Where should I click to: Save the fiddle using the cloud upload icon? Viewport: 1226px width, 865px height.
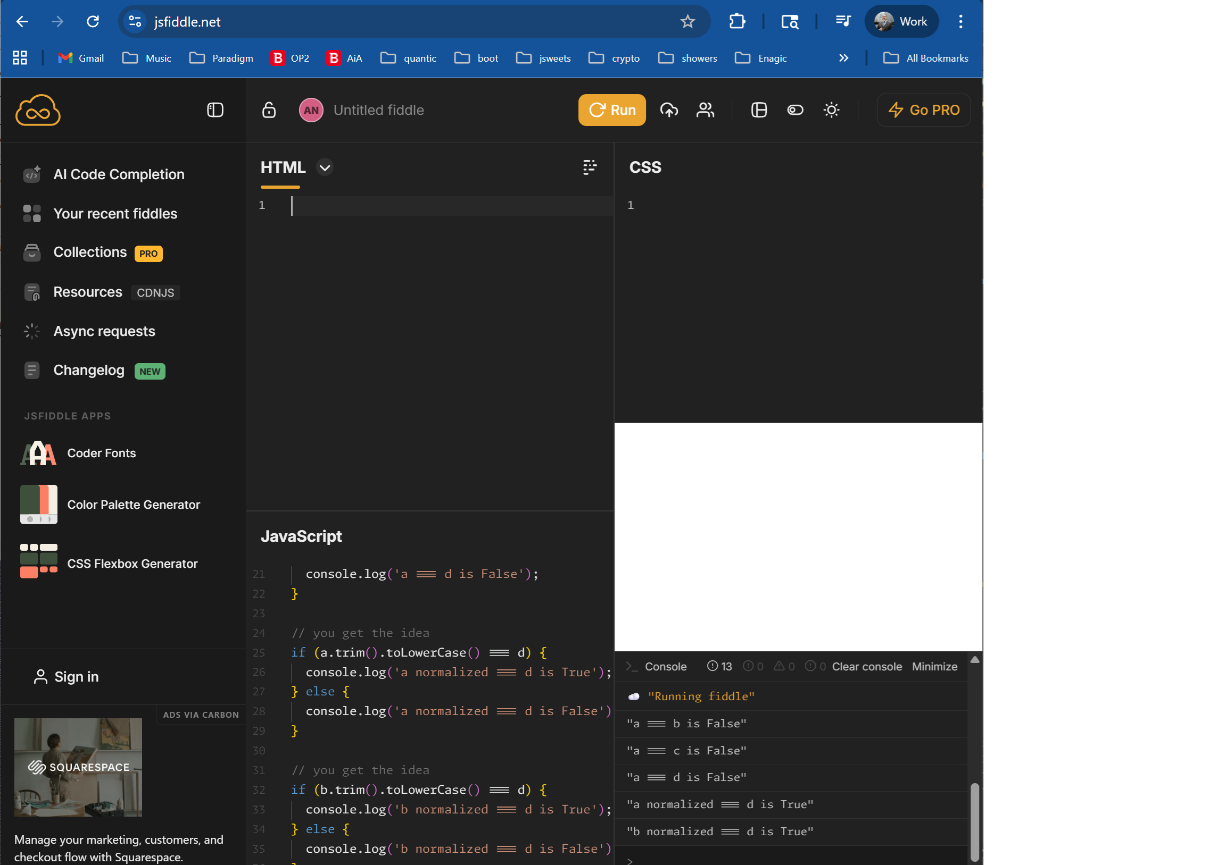[x=669, y=110]
